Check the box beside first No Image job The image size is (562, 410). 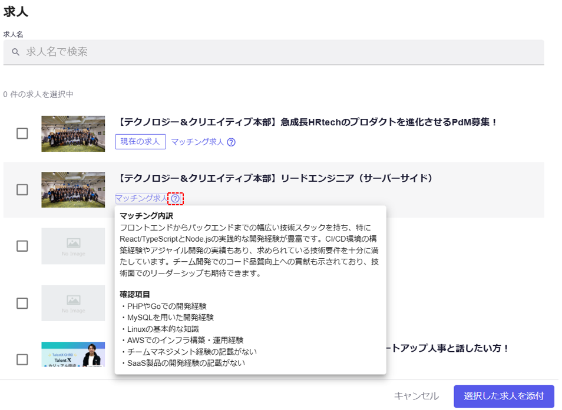point(22,246)
